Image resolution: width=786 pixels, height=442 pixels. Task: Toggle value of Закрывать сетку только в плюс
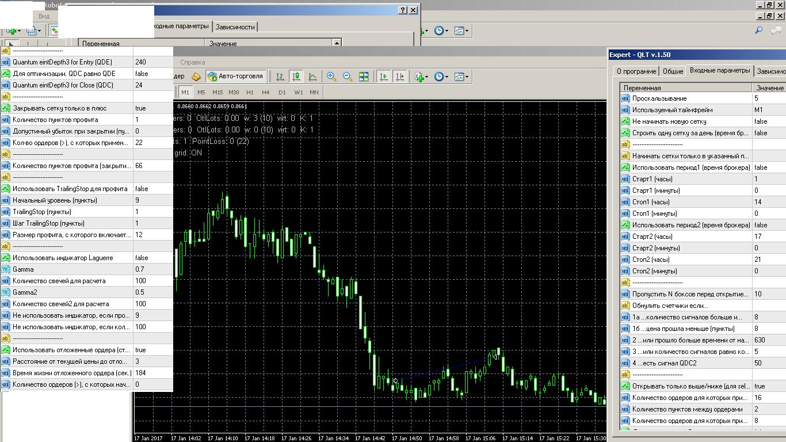click(x=153, y=108)
